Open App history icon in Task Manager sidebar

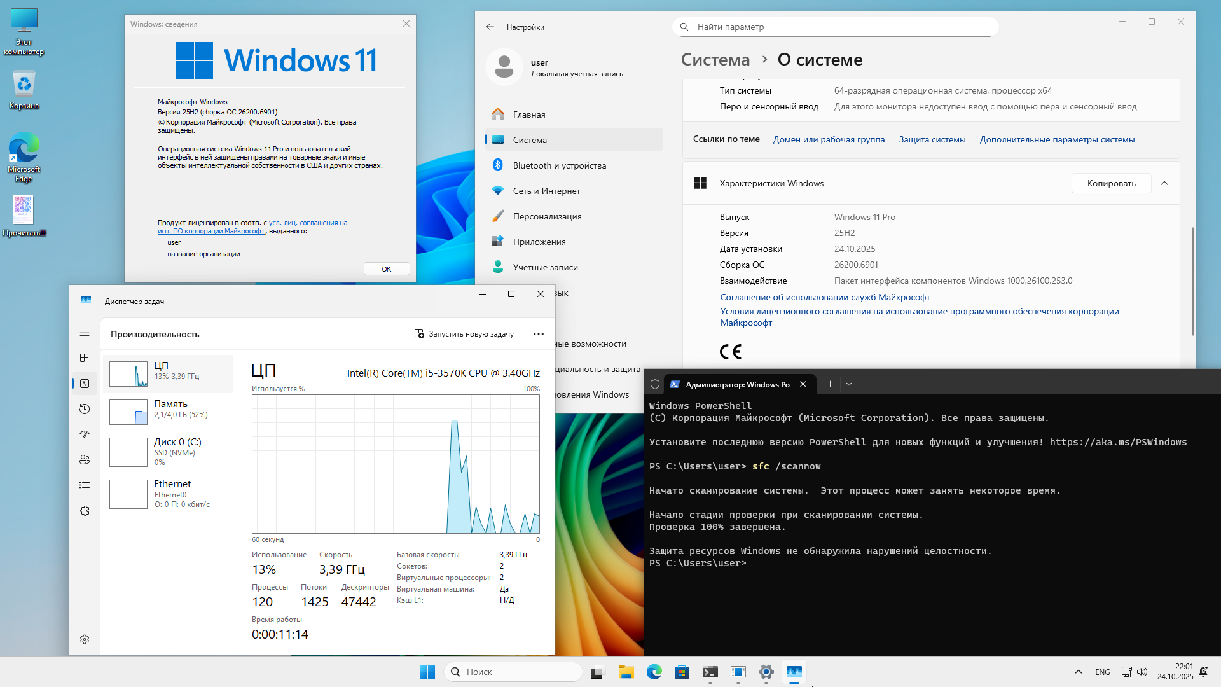point(85,409)
